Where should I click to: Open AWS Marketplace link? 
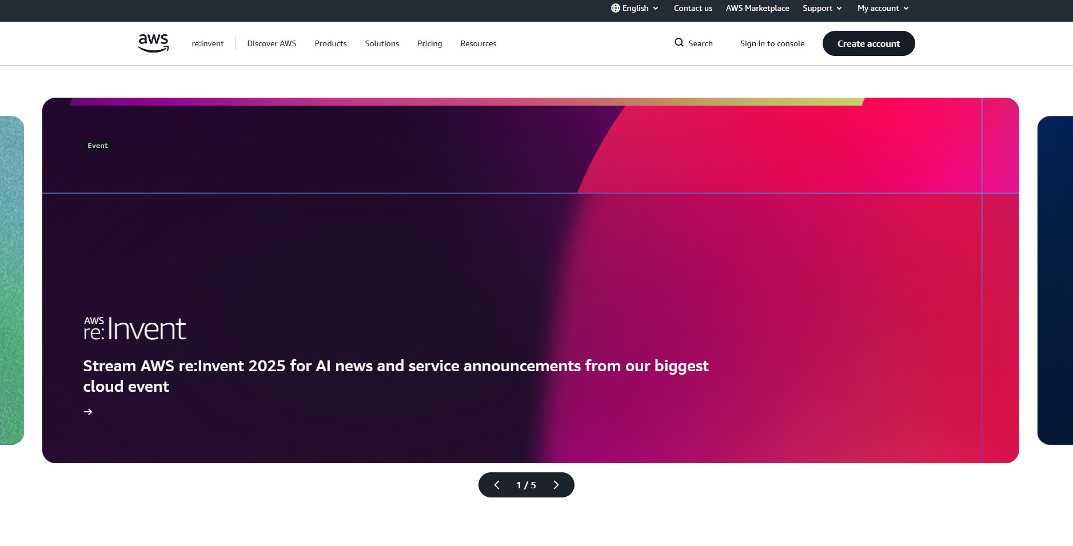pyautogui.click(x=757, y=8)
